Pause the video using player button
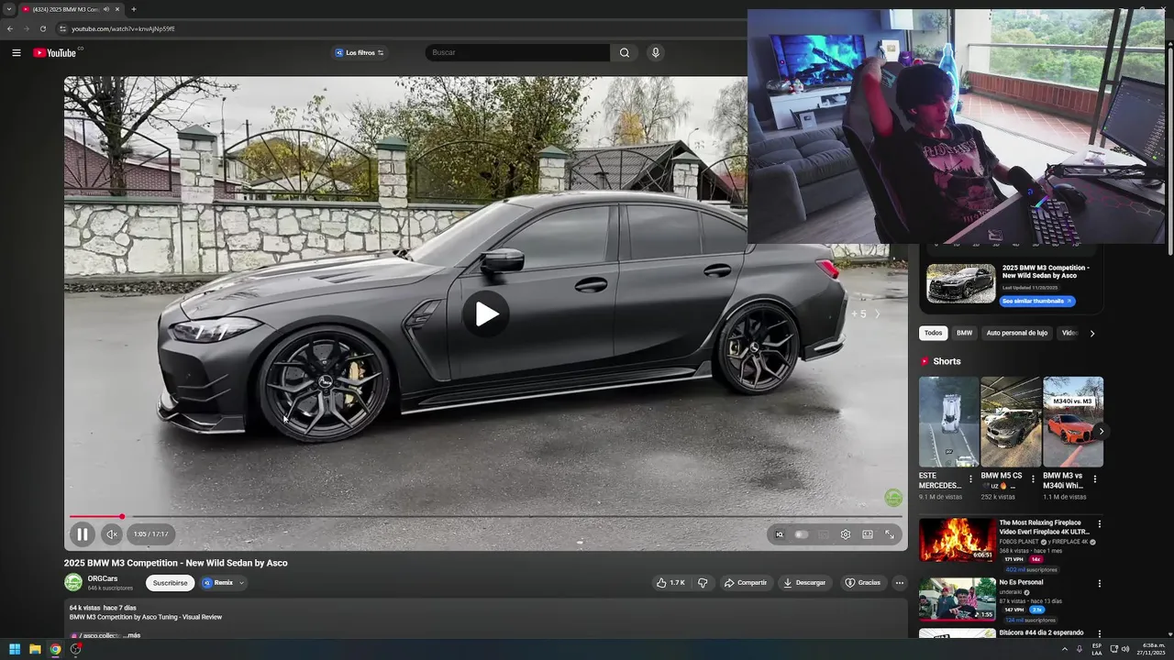1174x660 pixels. 83,534
